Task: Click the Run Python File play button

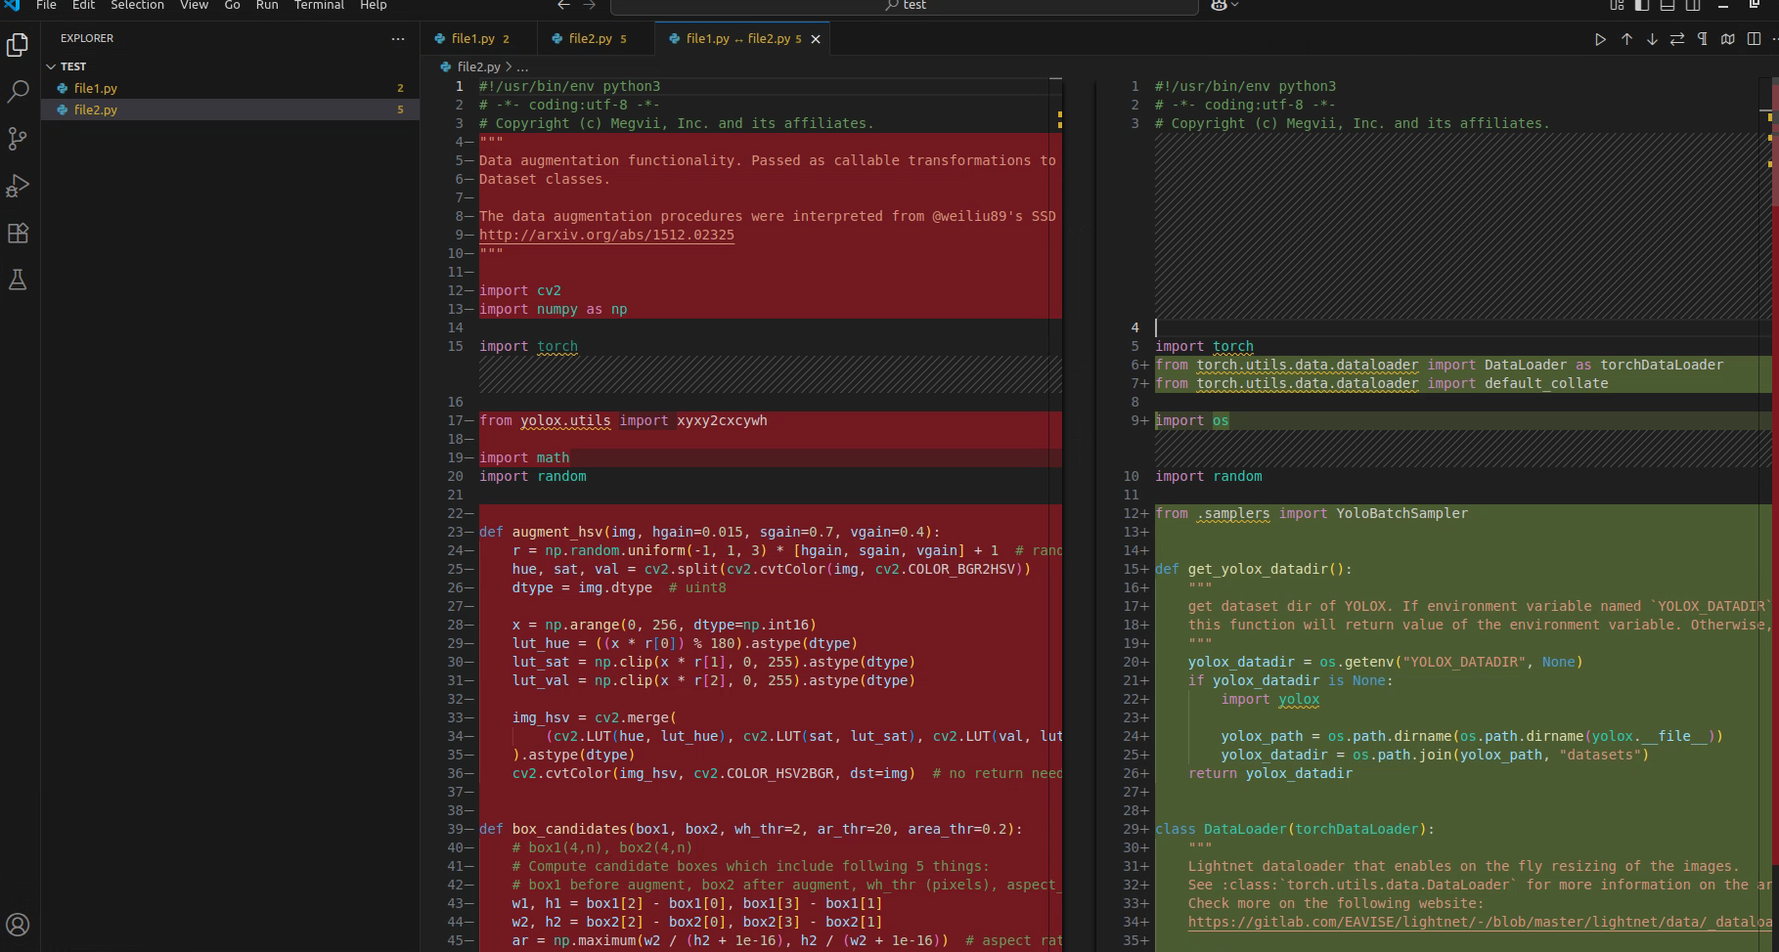Action: (x=1600, y=39)
